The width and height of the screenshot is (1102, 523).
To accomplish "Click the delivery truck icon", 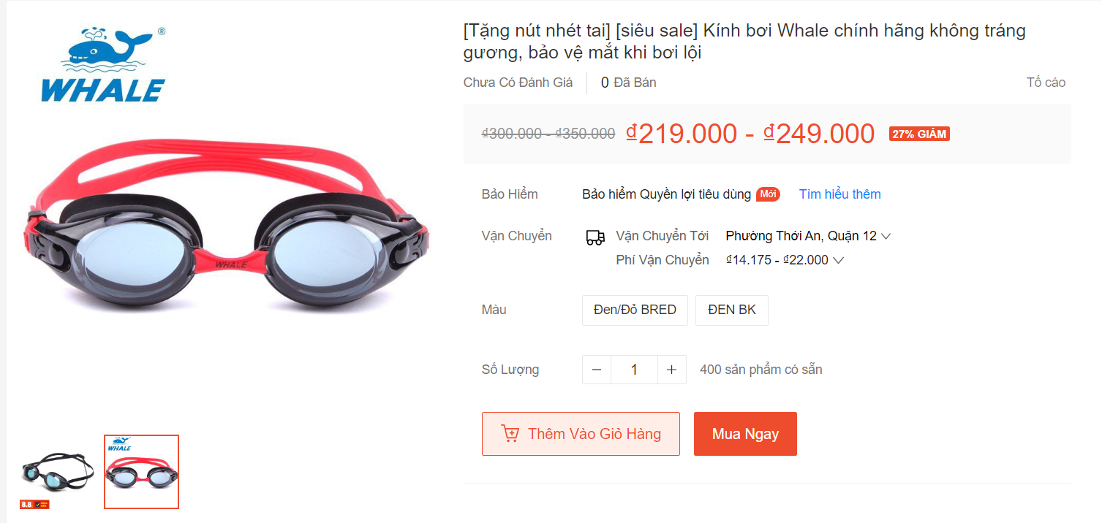I will pos(595,237).
